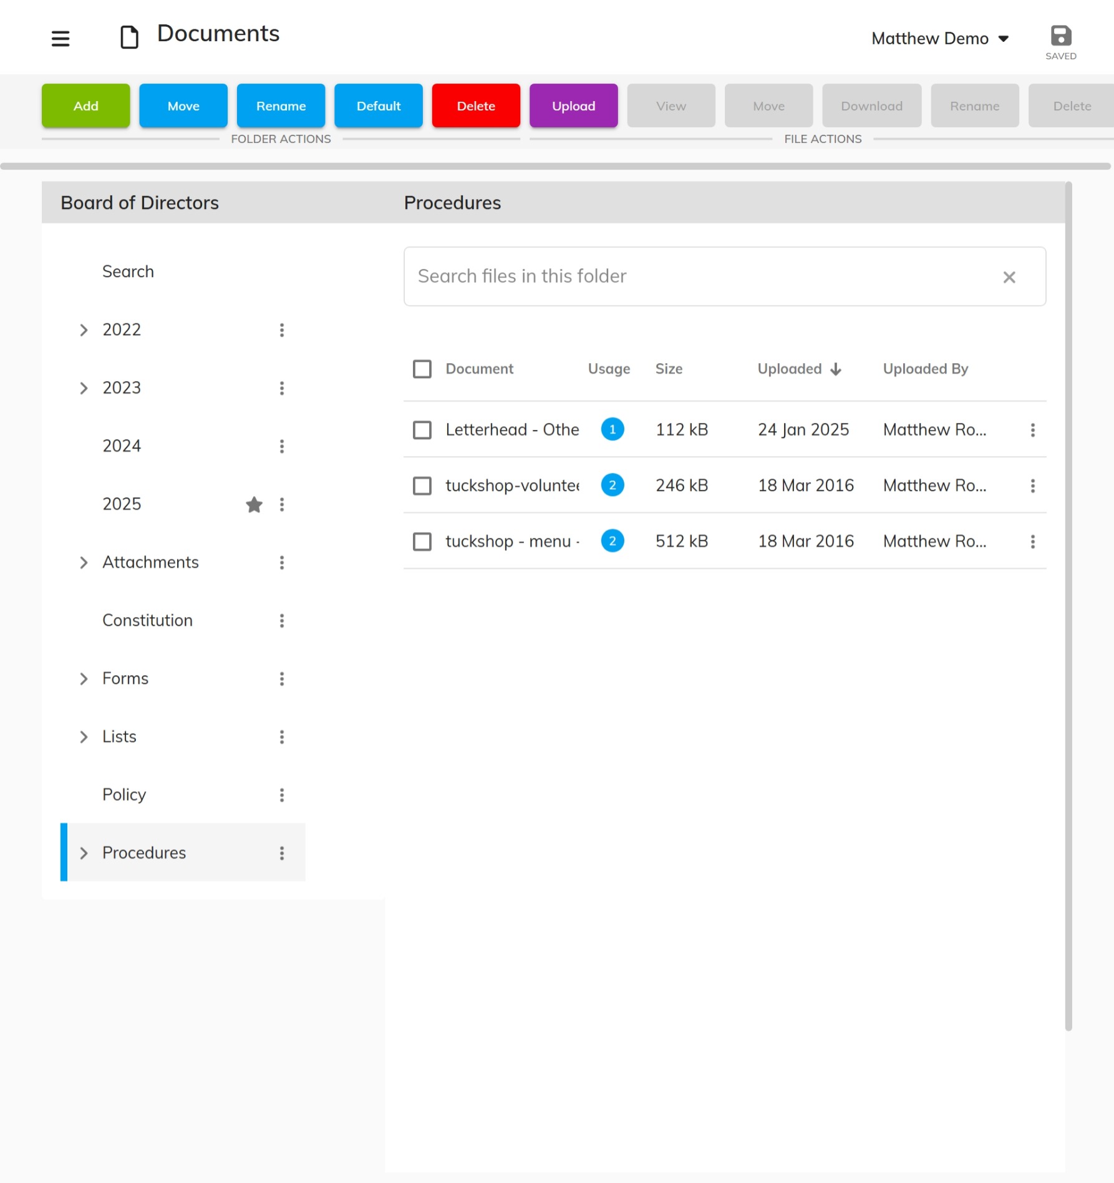Image resolution: width=1114 pixels, height=1183 pixels.
Task: Open the three-dot menu for Procedures folder
Action: [x=282, y=853]
